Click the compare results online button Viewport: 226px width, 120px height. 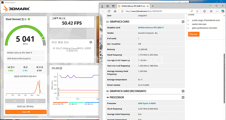[25, 106]
